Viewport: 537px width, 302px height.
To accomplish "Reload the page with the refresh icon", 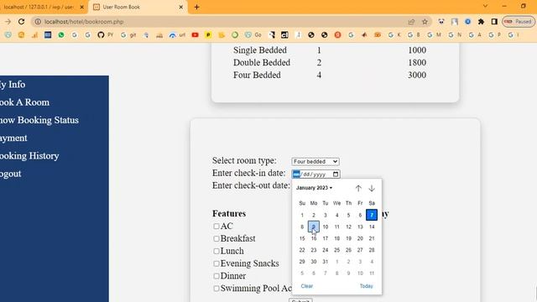I will [21, 22].
